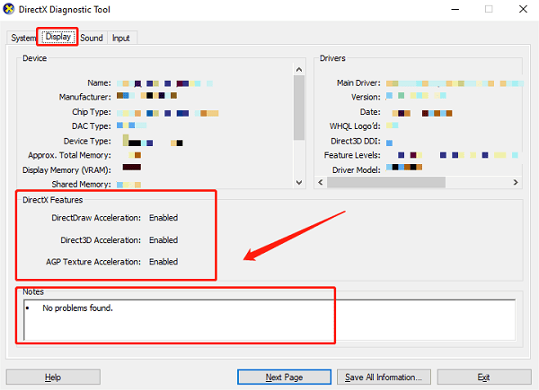Click the AGP Texture Acceleration label
The width and height of the screenshot is (539, 390).
tap(93, 262)
